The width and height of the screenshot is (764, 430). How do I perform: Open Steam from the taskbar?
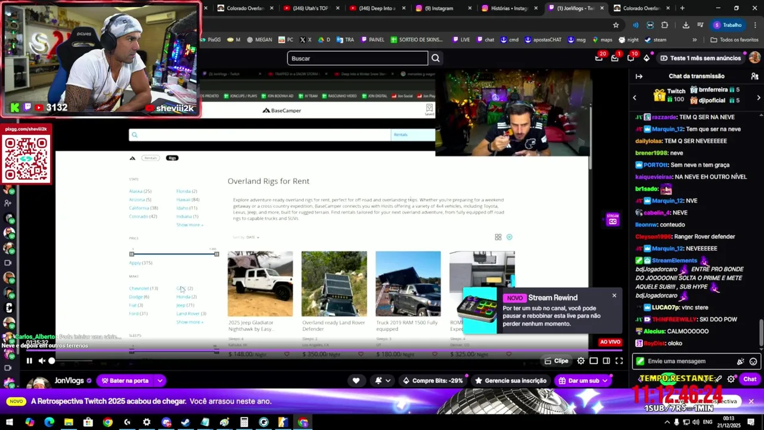click(x=186, y=422)
